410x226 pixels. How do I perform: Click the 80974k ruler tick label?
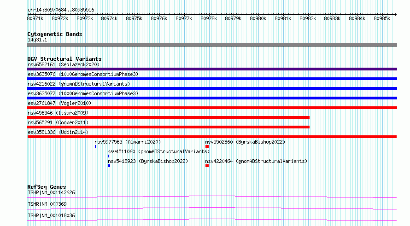click(x=109, y=18)
